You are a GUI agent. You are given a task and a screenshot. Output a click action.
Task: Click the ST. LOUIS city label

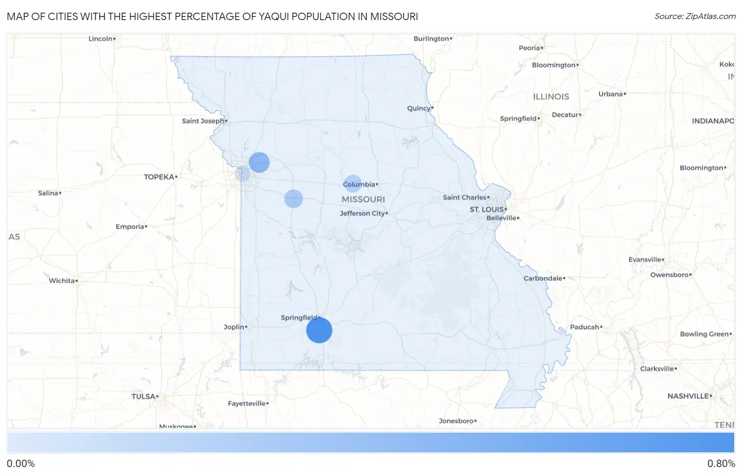pyautogui.click(x=487, y=210)
